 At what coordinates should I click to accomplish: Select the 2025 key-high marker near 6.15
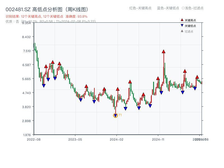click(x=185, y=71)
